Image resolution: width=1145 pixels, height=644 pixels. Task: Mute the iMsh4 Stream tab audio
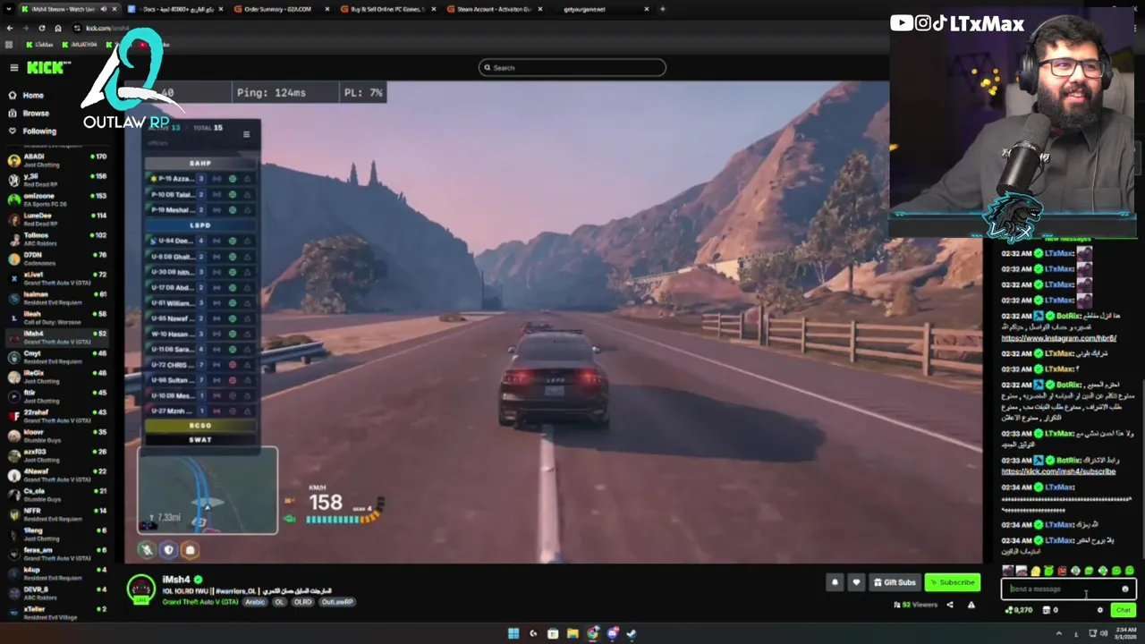(x=103, y=9)
